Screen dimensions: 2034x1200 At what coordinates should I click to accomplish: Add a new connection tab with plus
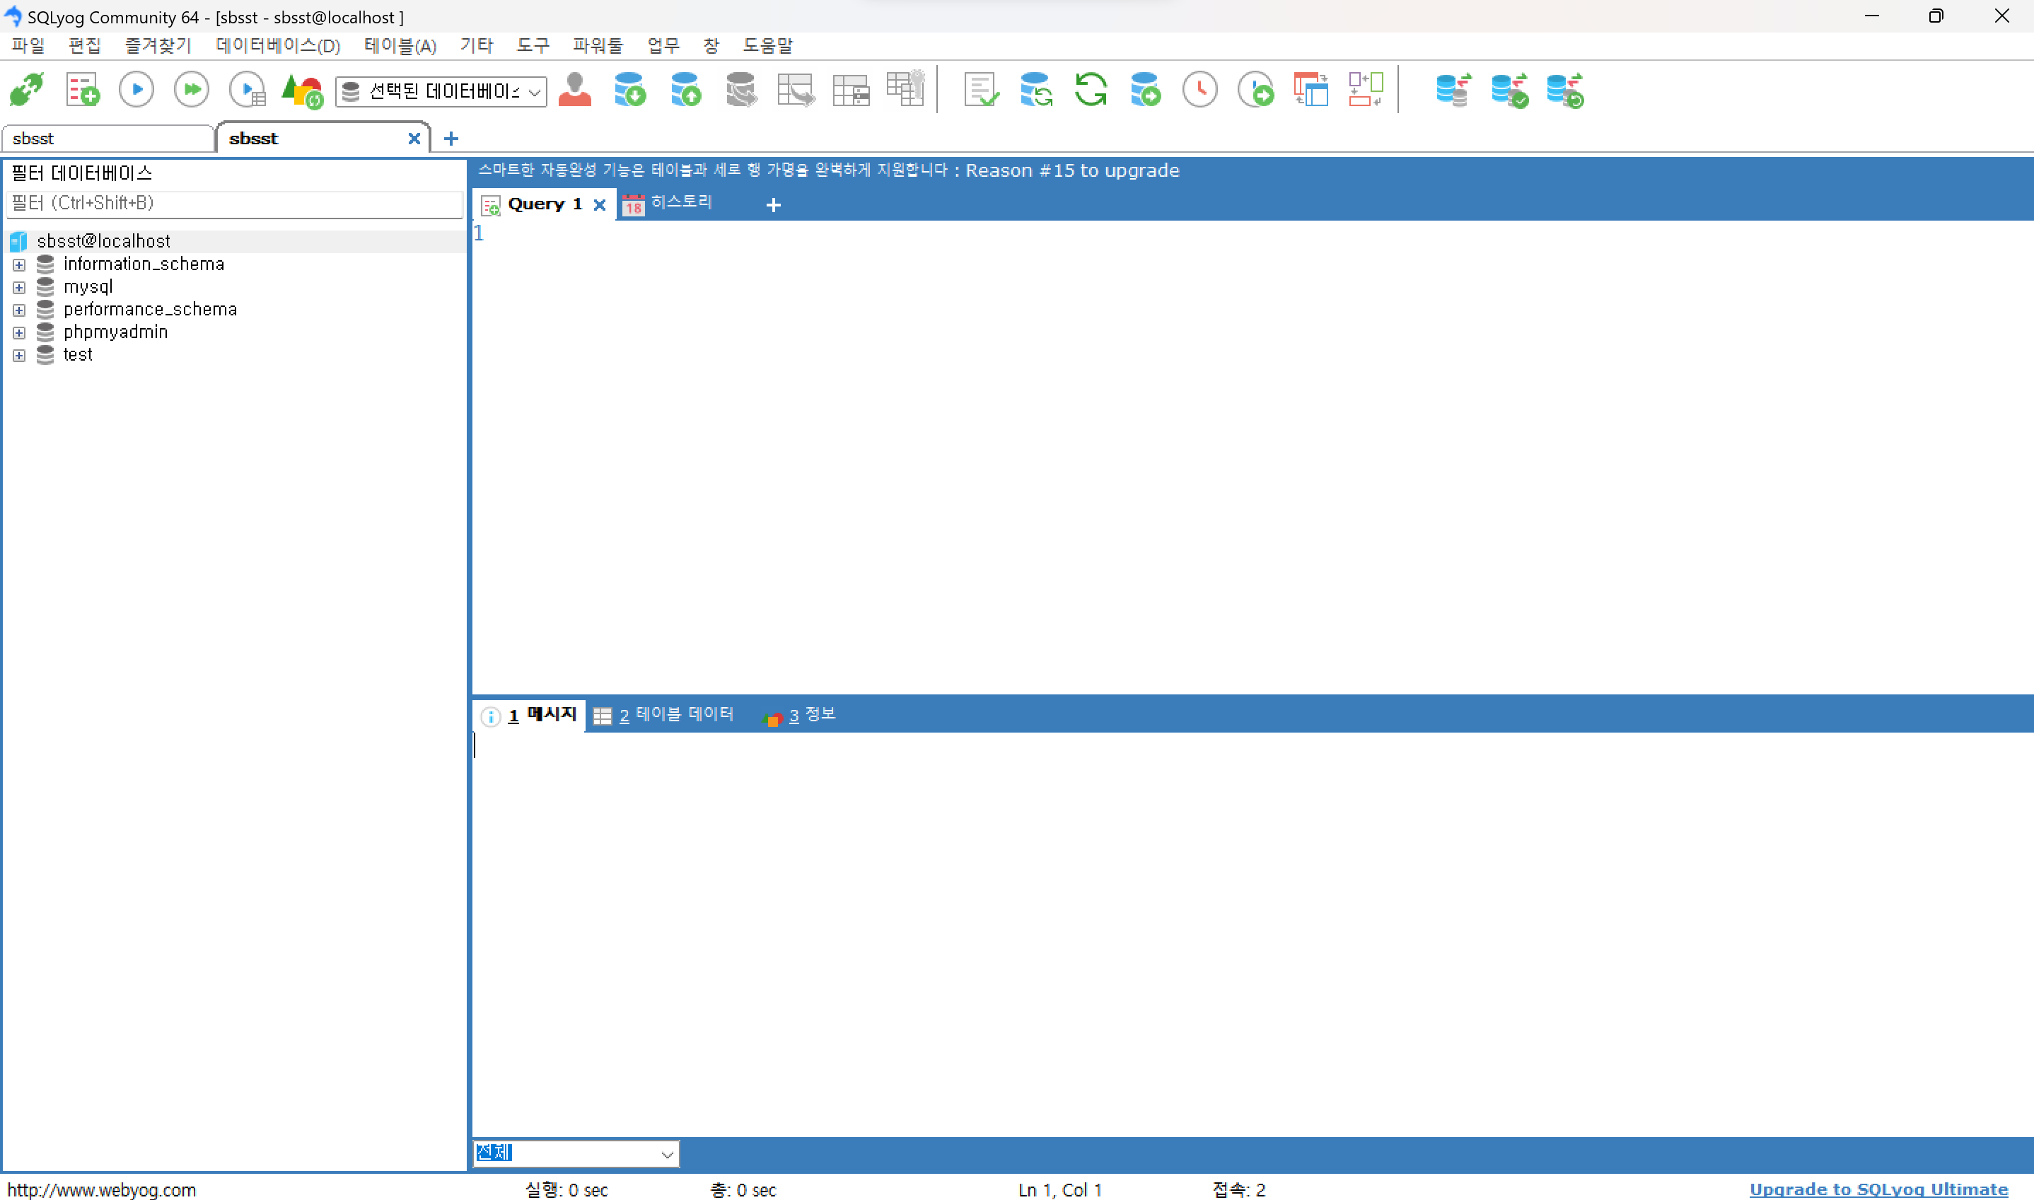point(451,139)
